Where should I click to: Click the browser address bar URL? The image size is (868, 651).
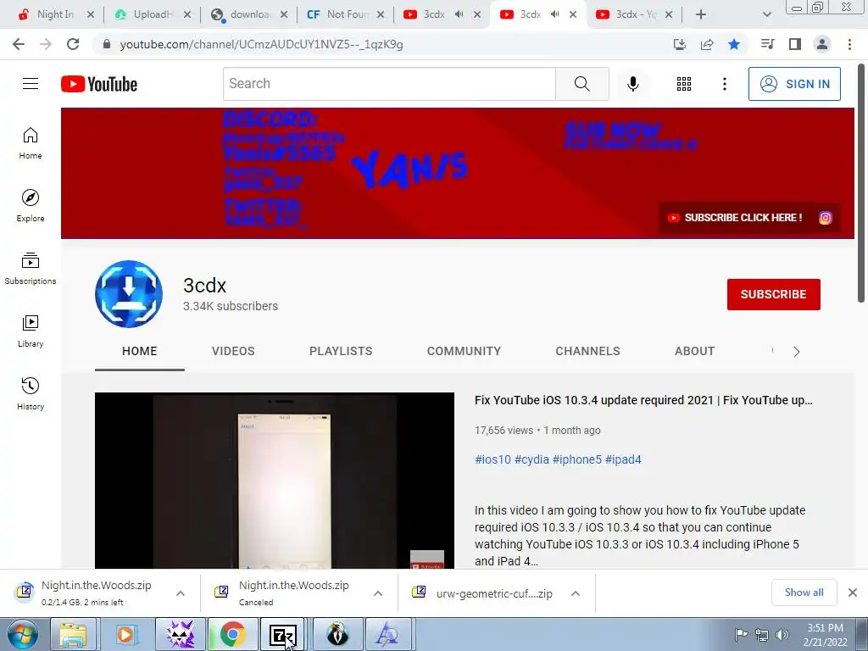click(x=261, y=44)
